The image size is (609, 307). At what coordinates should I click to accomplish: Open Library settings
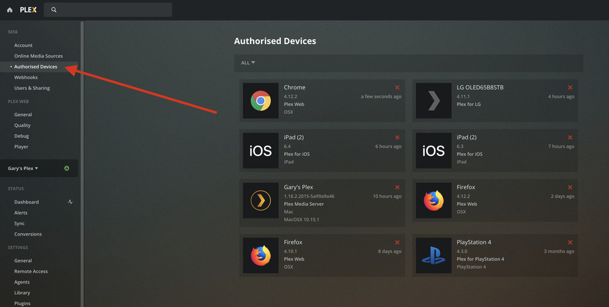click(22, 292)
